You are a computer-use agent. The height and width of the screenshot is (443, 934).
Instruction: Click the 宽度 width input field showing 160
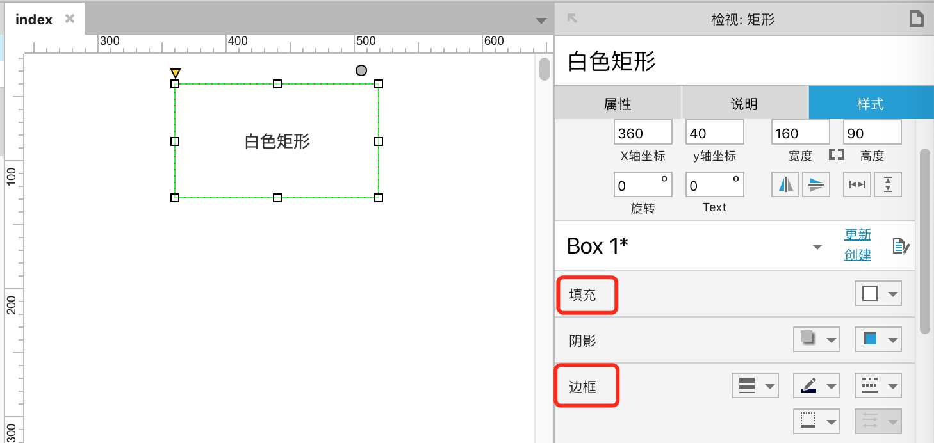pyautogui.click(x=799, y=132)
